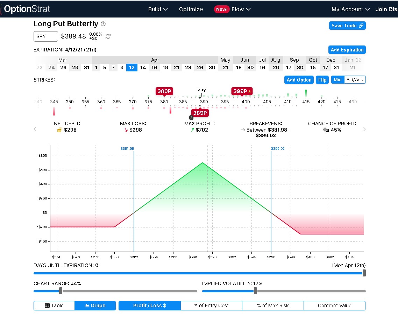Screen dimensions: 398x316
Task: Switch to Table view
Action: tap(54, 306)
